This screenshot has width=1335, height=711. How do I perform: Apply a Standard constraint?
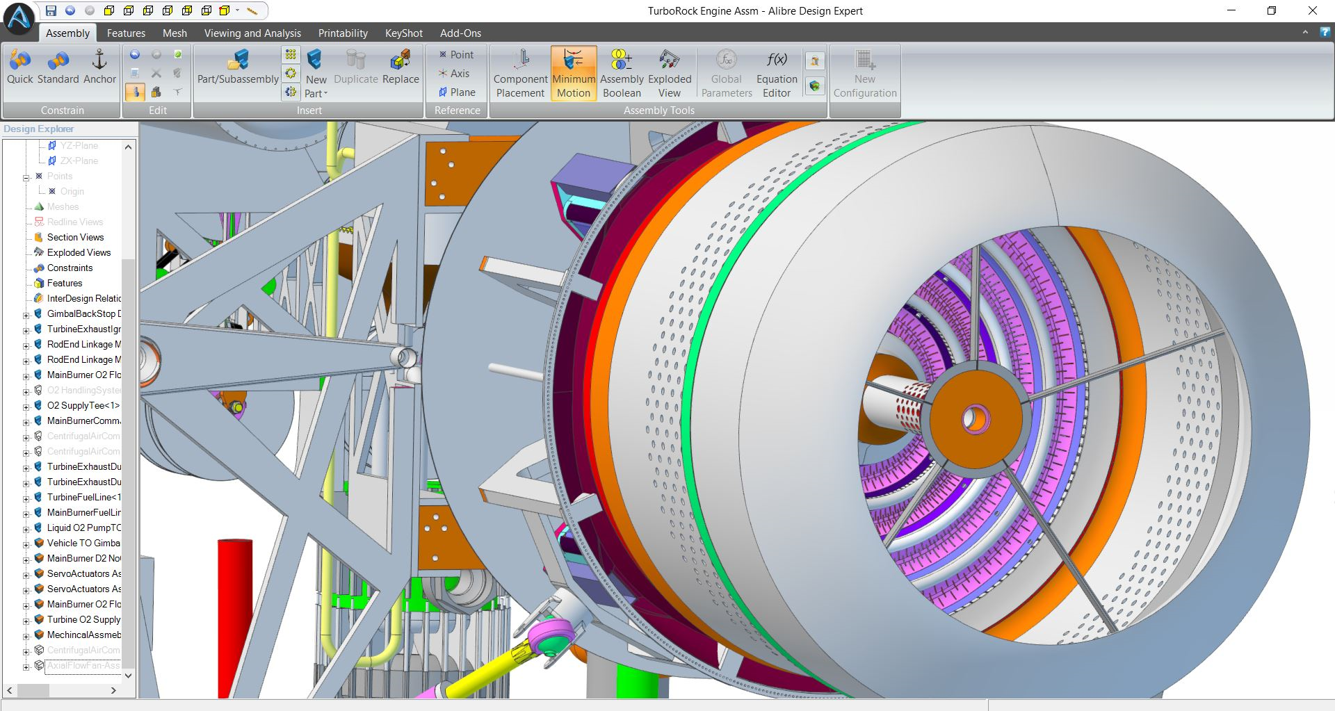pyautogui.click(x=58, y=67)
